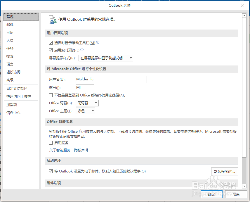250x202 pixels.
Task: Click the 用户名 input field
Action: (111, 80)
